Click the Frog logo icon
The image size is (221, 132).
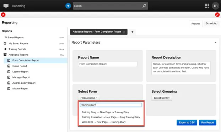tap(6, 6)
